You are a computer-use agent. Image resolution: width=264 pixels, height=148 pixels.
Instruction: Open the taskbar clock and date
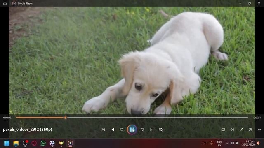(x=248, y=143)
